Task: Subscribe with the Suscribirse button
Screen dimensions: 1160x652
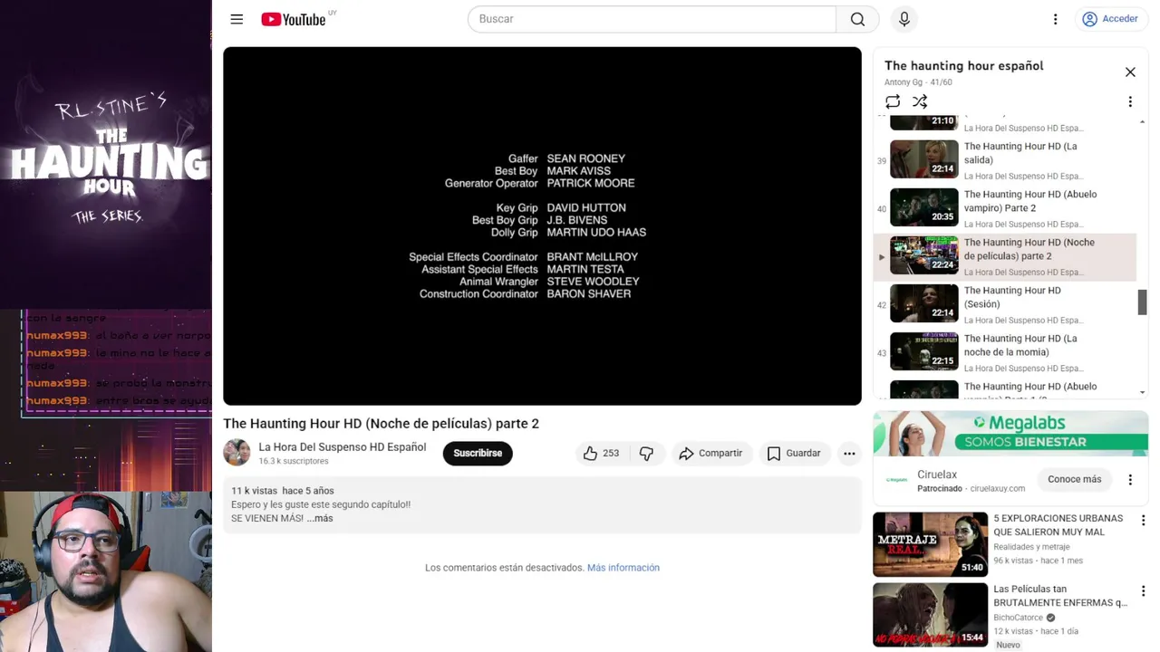Action: point(478,454)
